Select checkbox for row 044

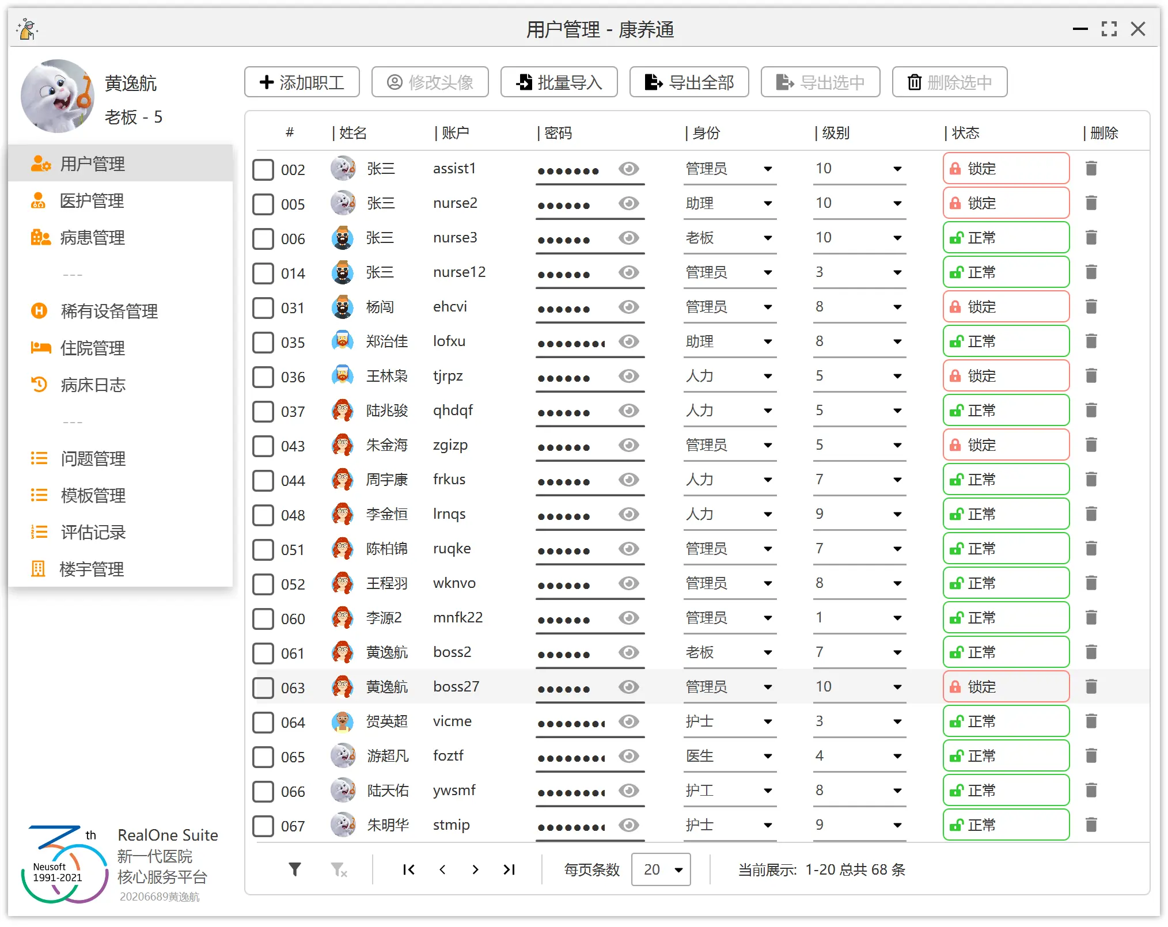263,480
